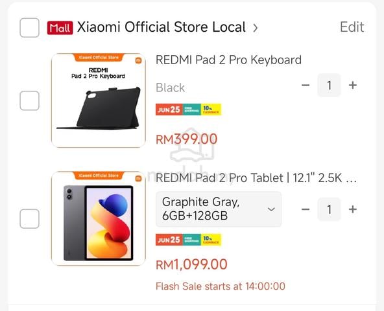
Task: Tick the Xiaomi Official Store Local checkbox
Action: (x=29, y=27)
